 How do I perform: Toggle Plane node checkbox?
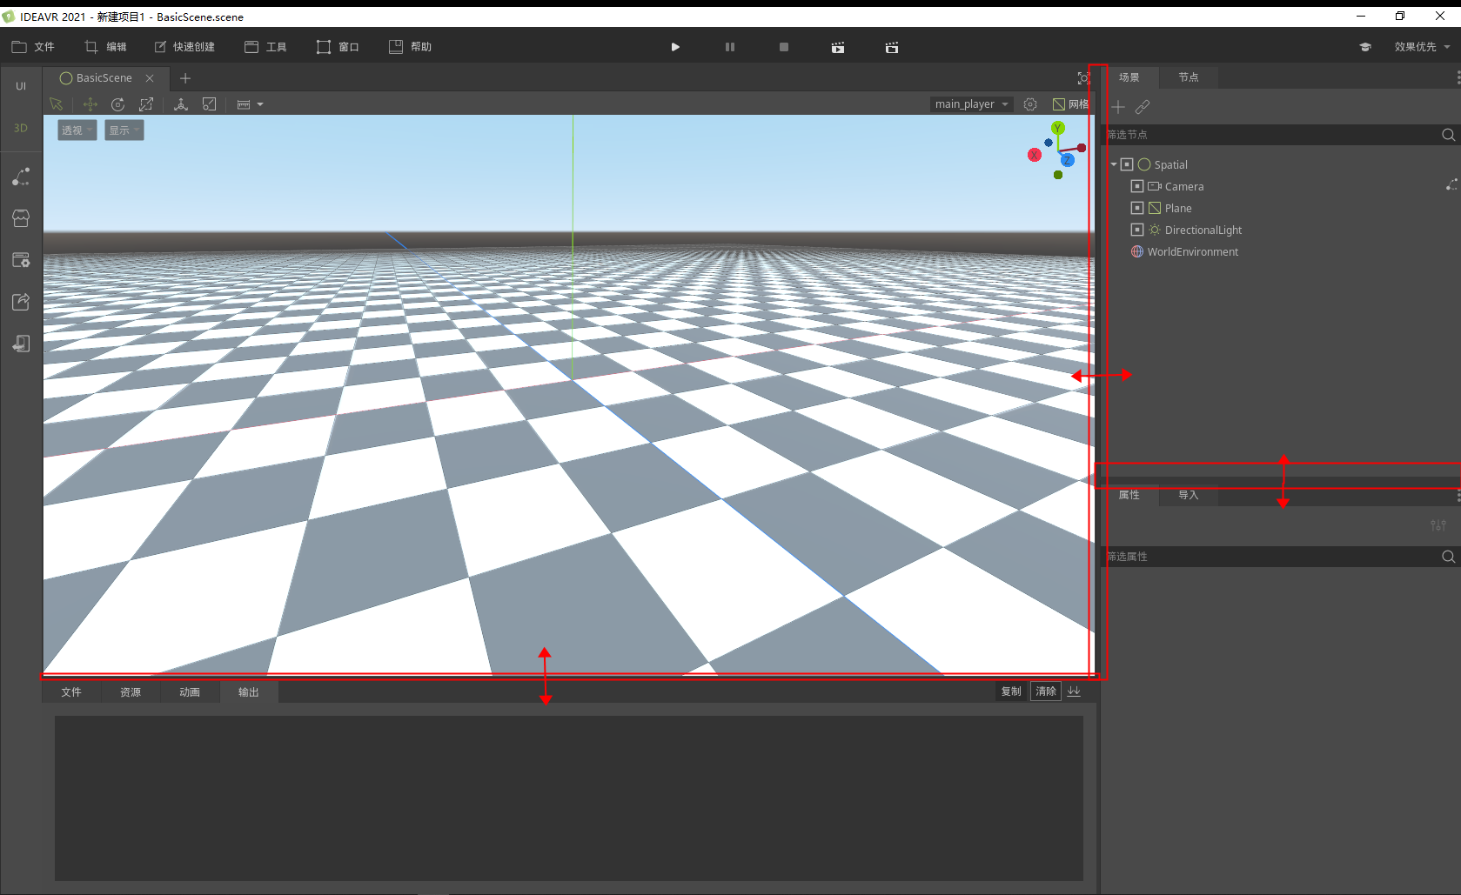point(1137,208)
